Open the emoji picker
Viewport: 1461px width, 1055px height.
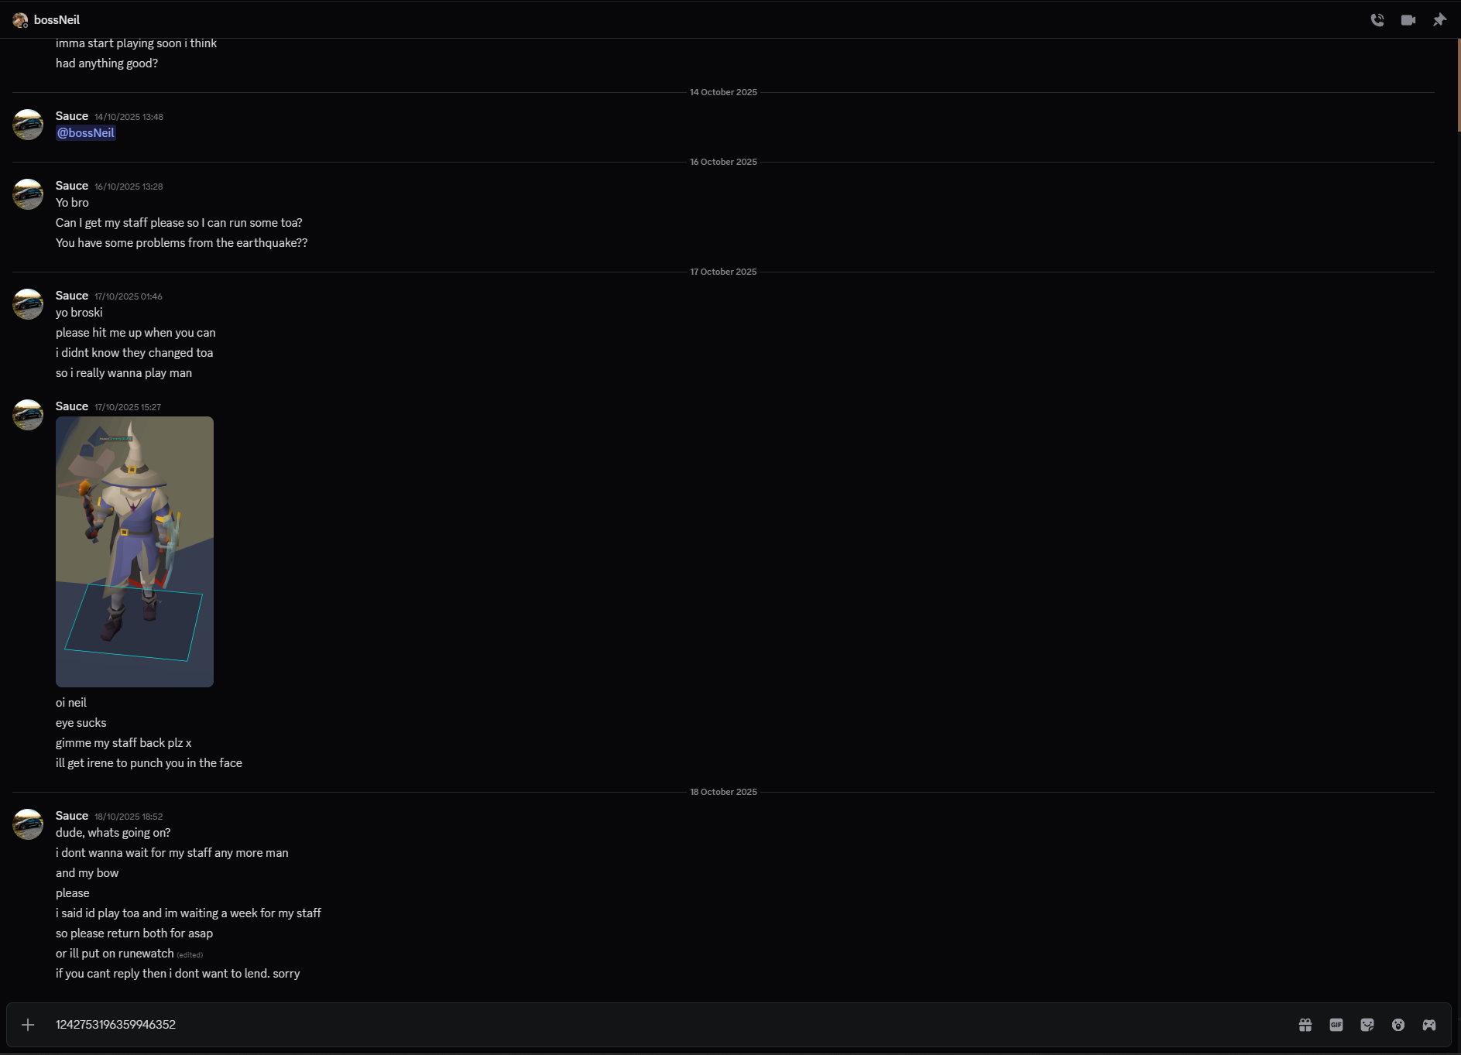pyautogui.click(x=1398, y=1025)
